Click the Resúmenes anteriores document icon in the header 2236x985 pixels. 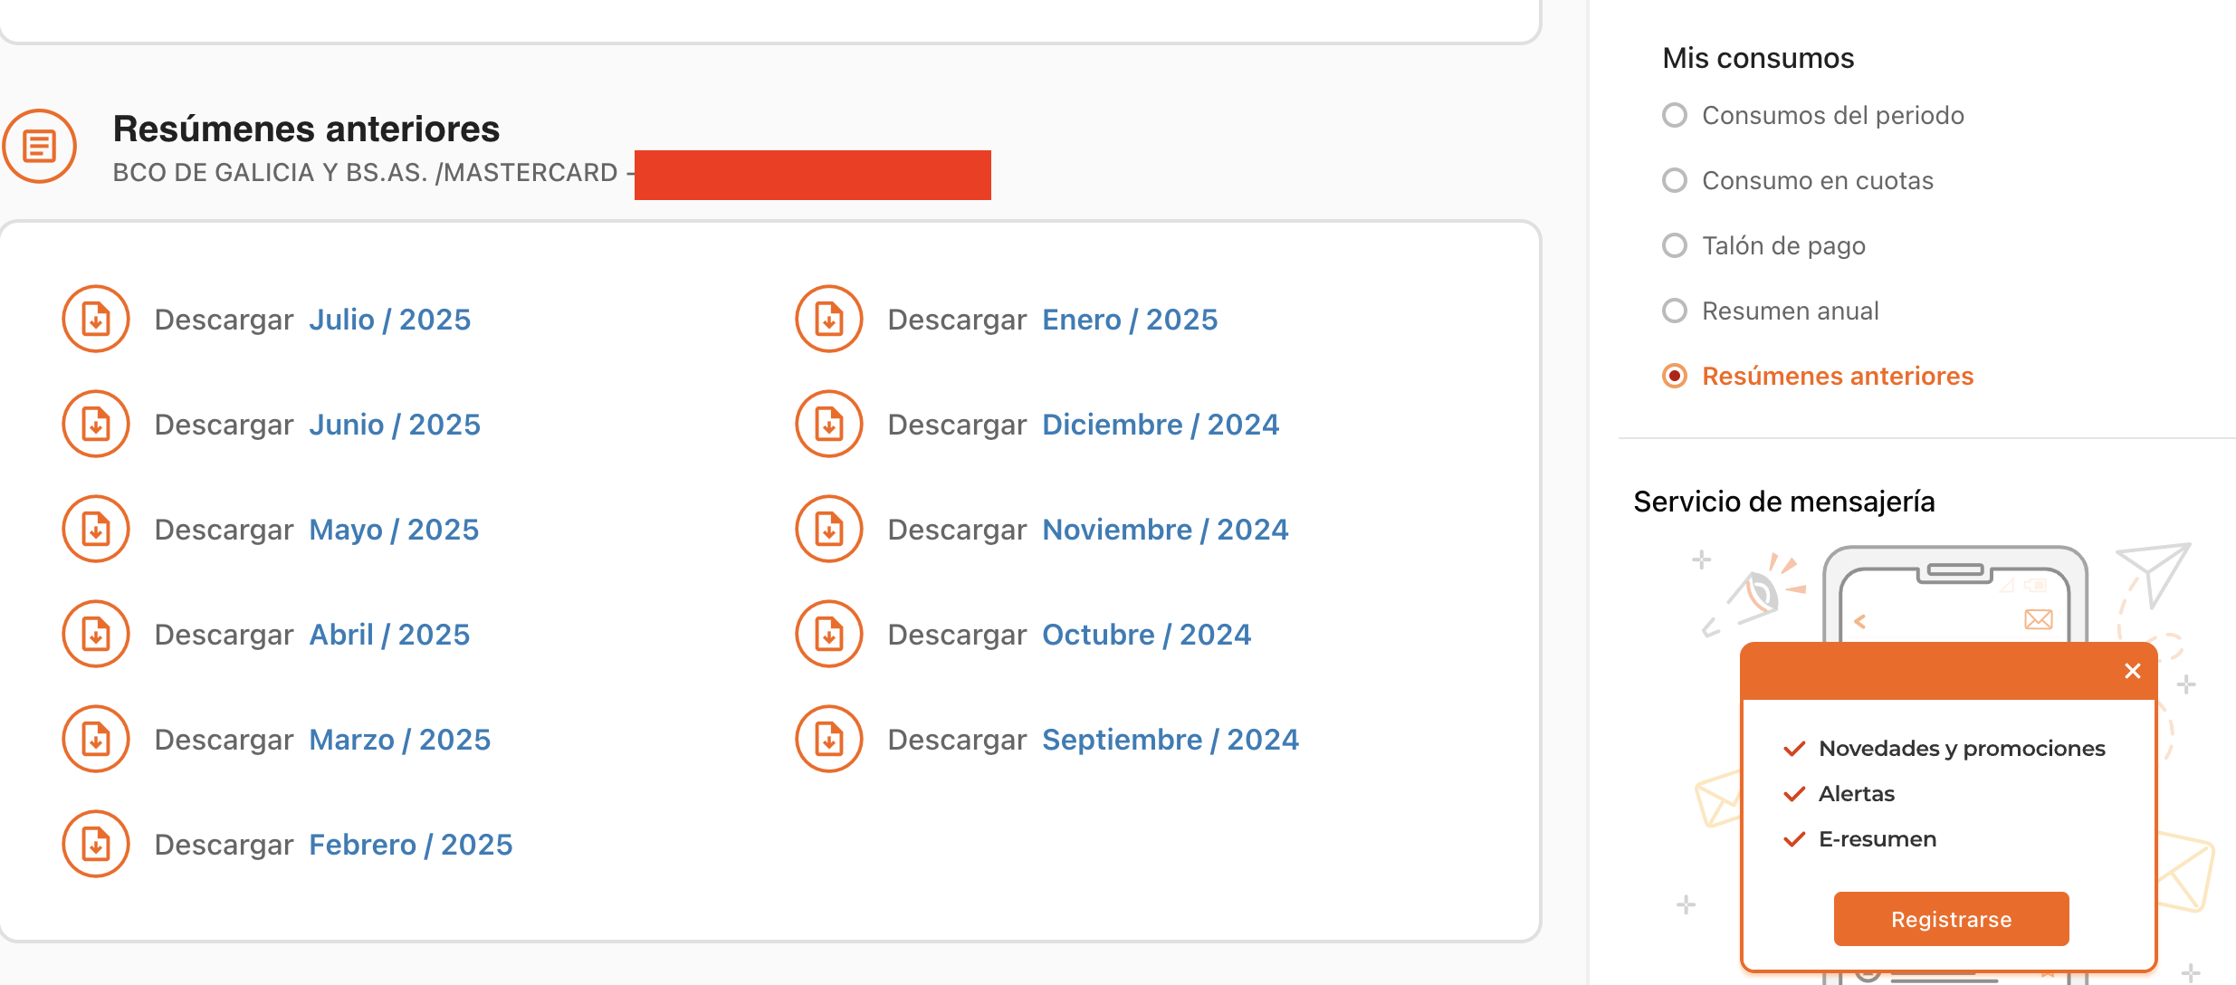[39, 146]
